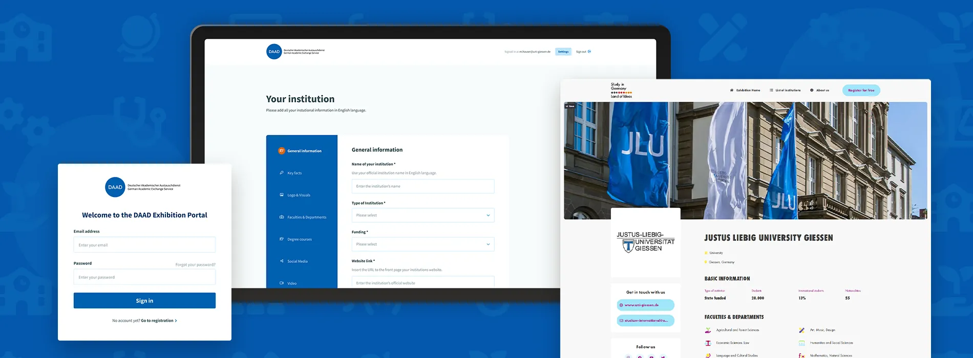Open the Funding dropdown
The height and width of the screenshot is (358, 973).
(x=423, y=244)
